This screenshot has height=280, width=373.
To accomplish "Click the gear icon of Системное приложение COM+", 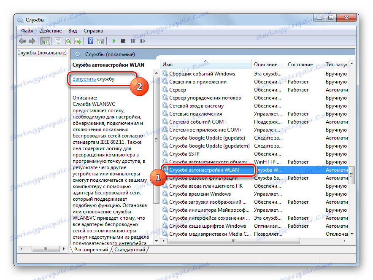I will [x=165, y=130].
